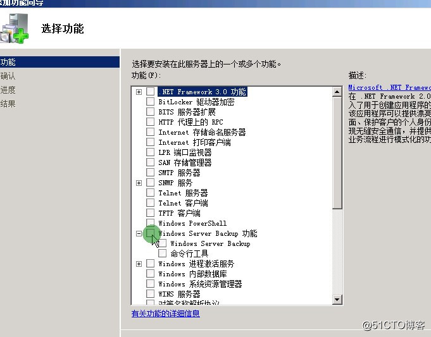Image resolution: width=431 pixels, height=337 pixels.
Task: Check LPR 端口监视器 checkbox
Action: 150,152
